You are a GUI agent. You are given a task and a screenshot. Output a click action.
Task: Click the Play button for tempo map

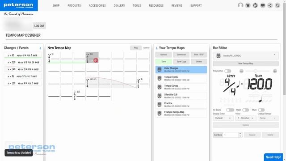136,48
